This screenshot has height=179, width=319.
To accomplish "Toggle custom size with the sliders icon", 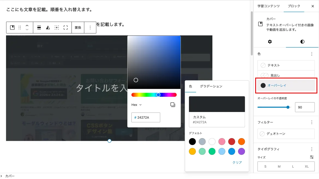I will 312,157.
